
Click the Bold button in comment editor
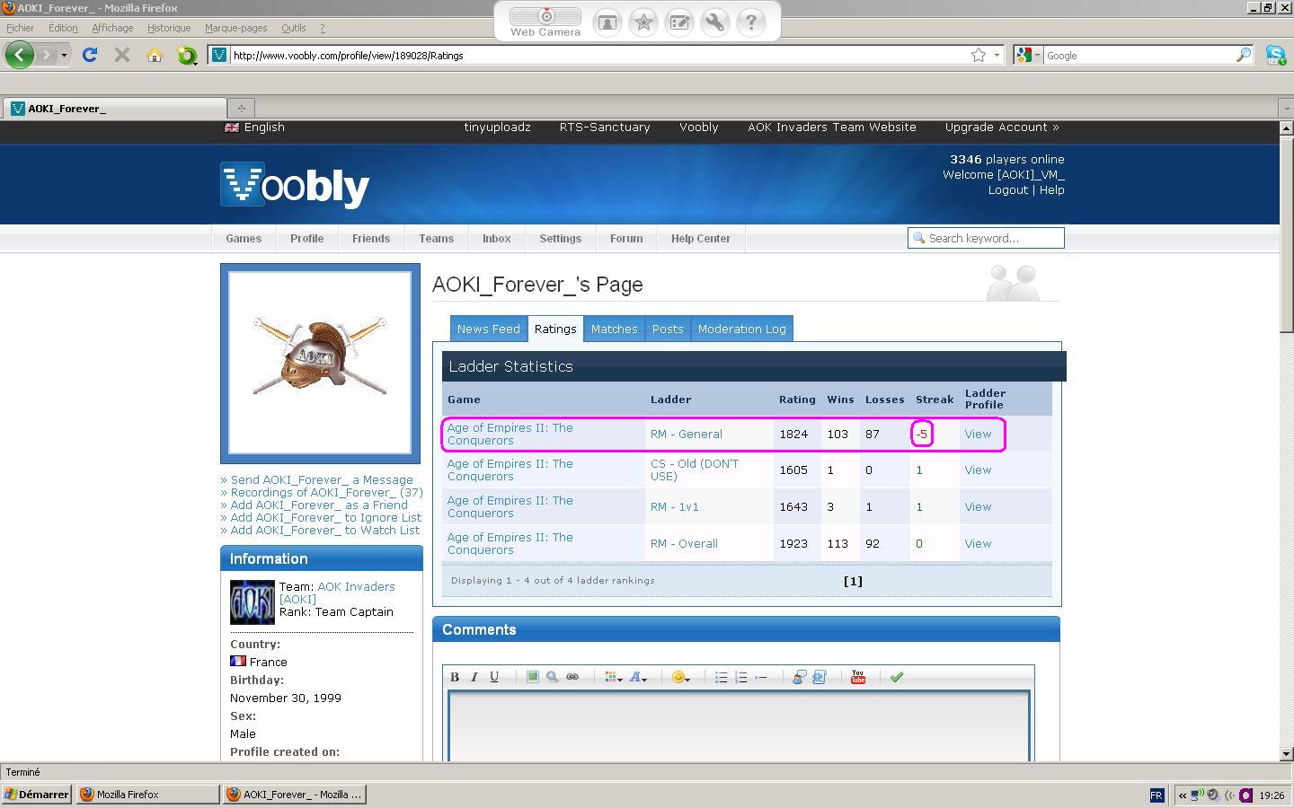click(455, 677)
